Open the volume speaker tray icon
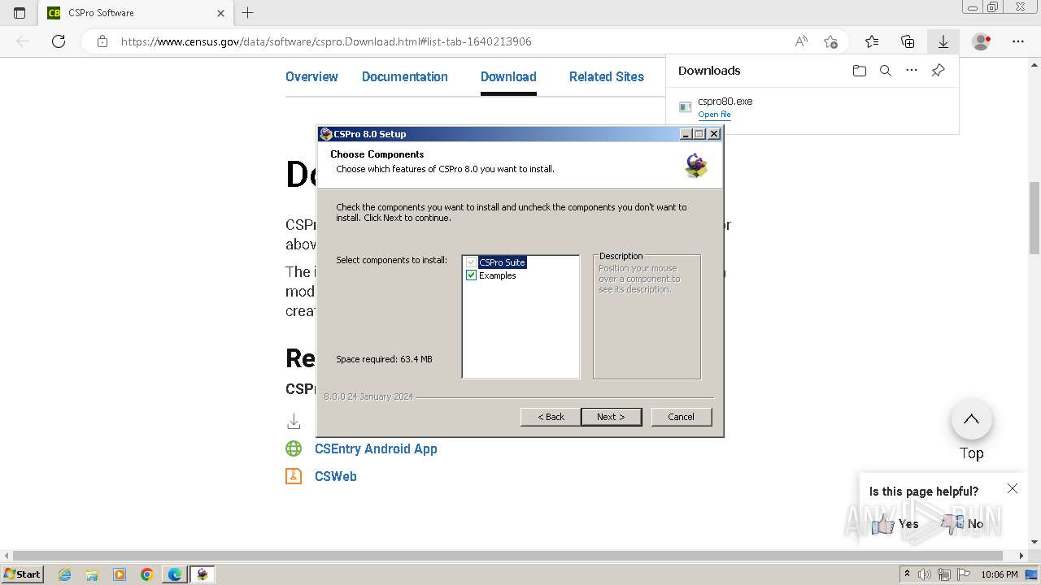This screenshot has width=1041, height=585. tap(924, 574)
